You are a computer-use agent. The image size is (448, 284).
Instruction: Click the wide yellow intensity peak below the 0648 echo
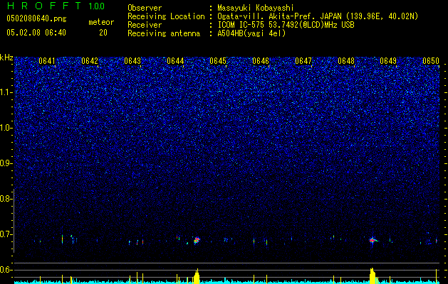point(373,275)
